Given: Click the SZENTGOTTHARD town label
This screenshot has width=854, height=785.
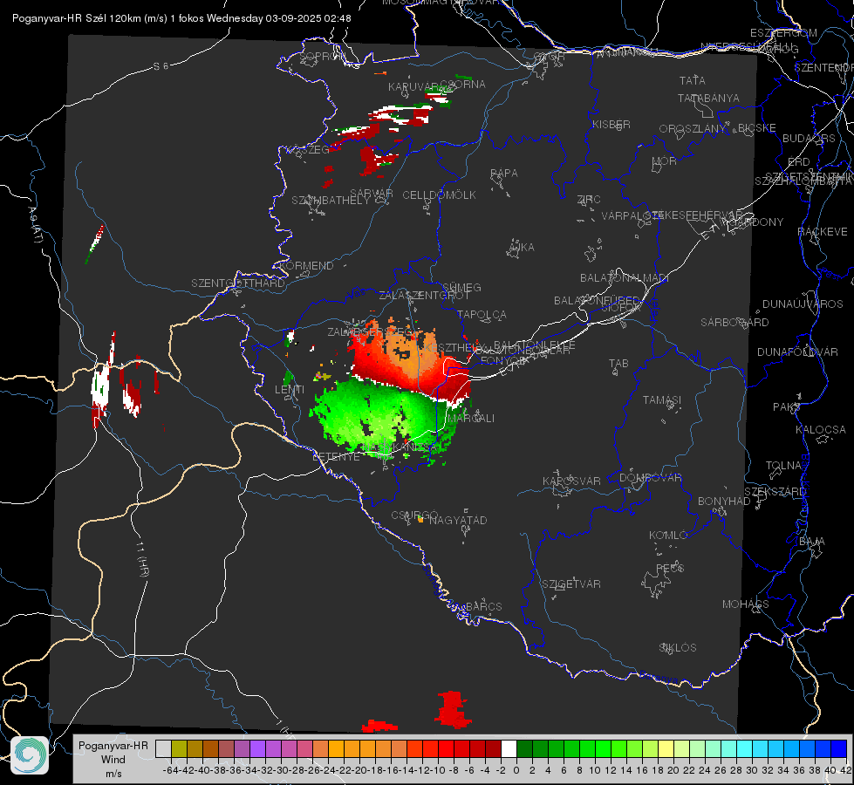Looking at the screenshot, I should click(238, 283).
